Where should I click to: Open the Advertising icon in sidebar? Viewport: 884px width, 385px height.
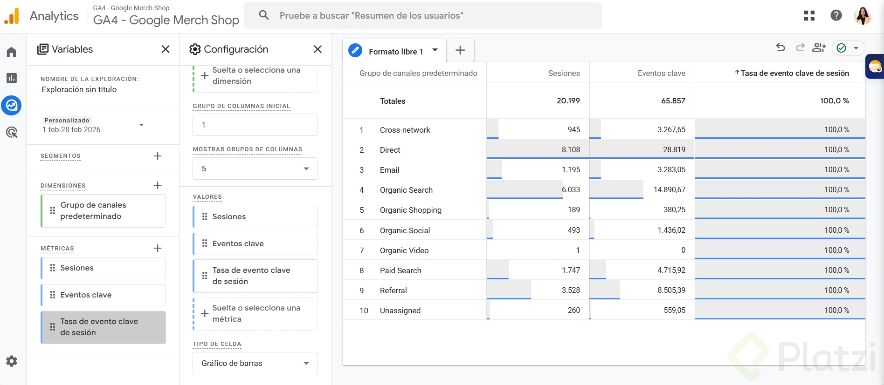12,133
